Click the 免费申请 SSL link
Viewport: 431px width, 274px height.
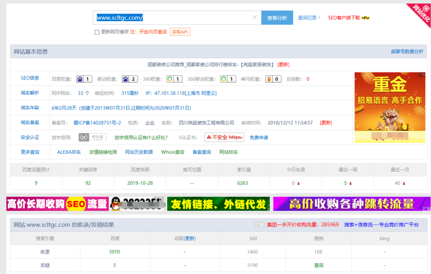[259, 138]
